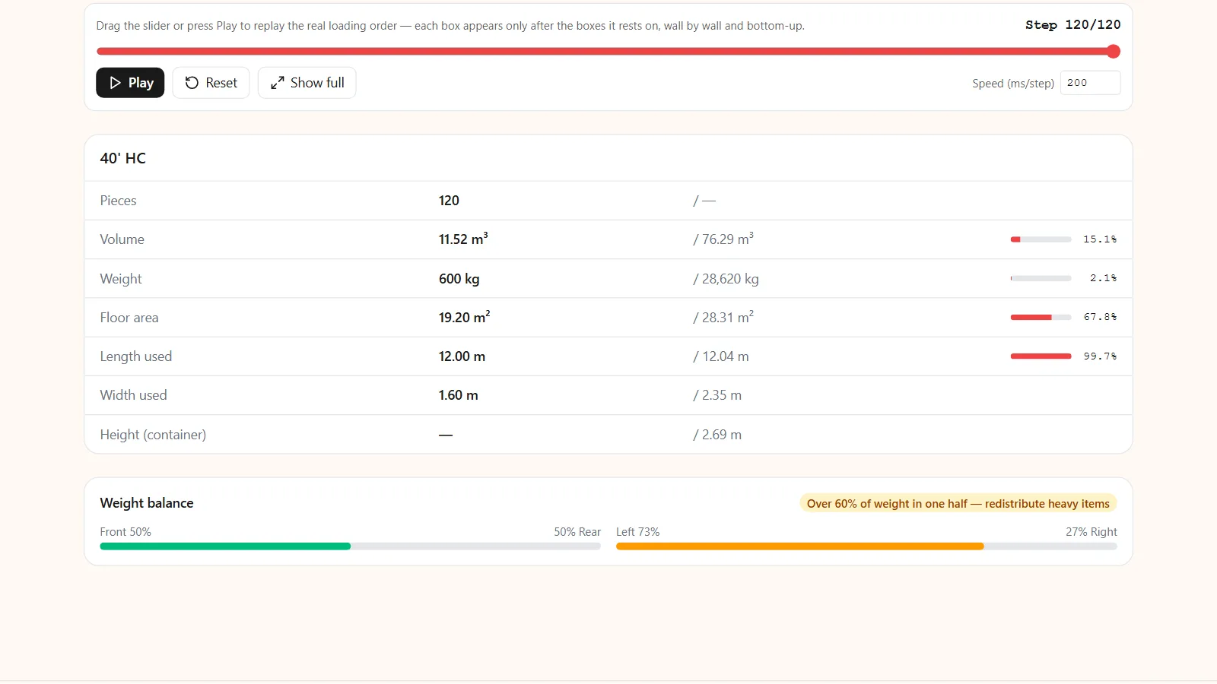This screenshot has width=1217, height=684.
Task: Click the Speed (ms/step) input field
Action: click(1090, 83)
